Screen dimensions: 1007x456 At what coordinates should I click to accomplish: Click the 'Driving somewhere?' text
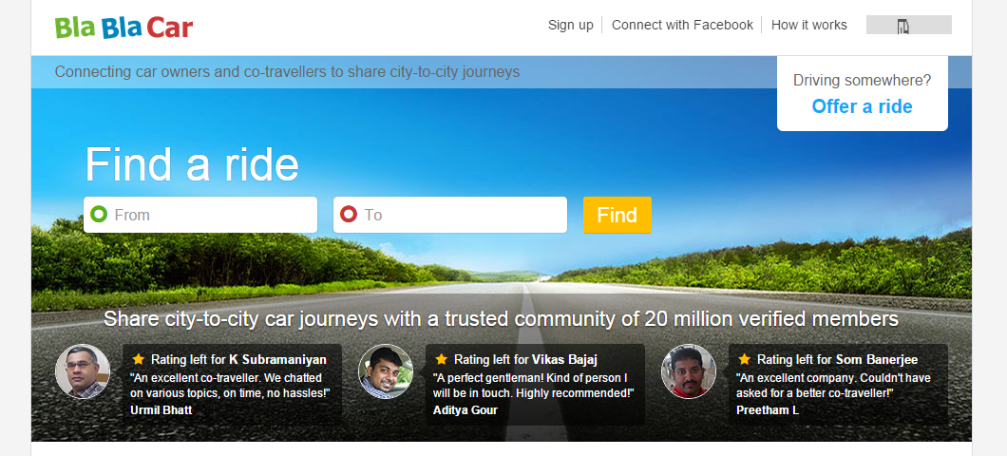(862, 81)
